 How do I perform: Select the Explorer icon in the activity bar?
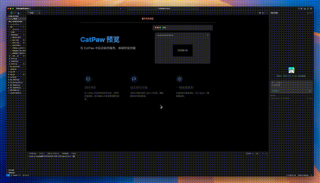11,13
